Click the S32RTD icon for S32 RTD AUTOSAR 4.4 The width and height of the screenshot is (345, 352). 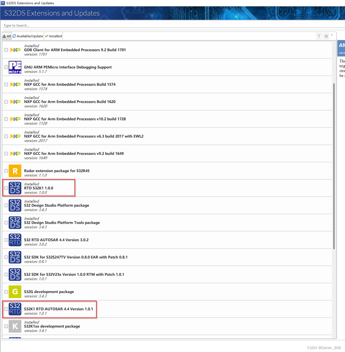pyautogui.click(x=15, y=240)
